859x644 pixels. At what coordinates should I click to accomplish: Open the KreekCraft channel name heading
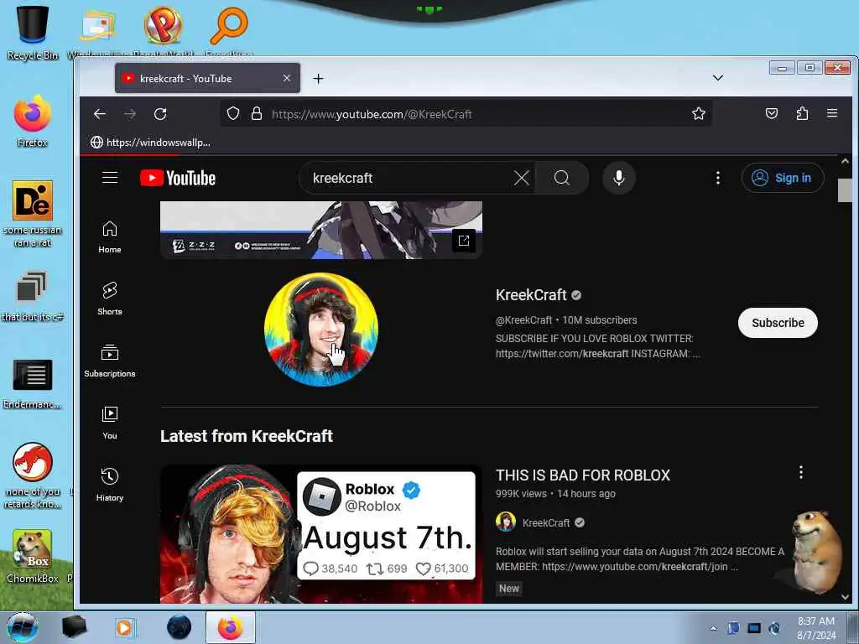pos(531,295)
